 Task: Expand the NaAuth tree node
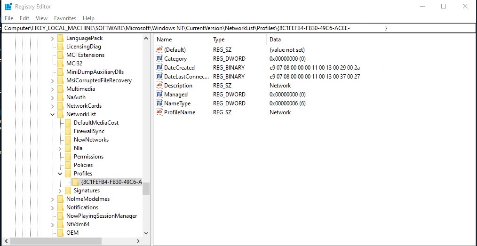click(x=52, y=98)
